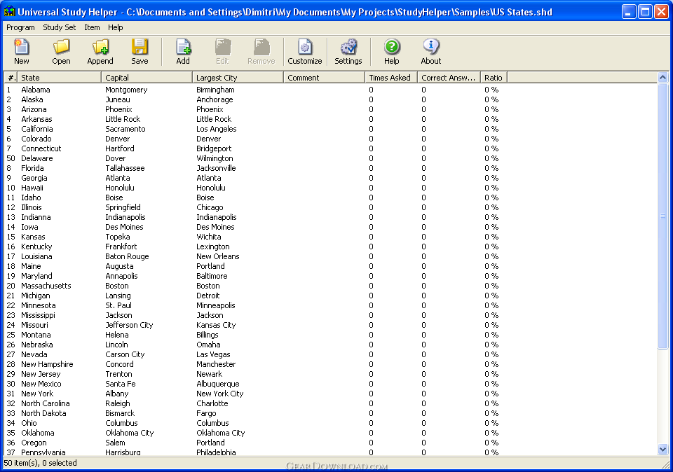Screen dimensions: 673x472
Task: Click the Sacramento capital cell
Action: click(125, 129)
